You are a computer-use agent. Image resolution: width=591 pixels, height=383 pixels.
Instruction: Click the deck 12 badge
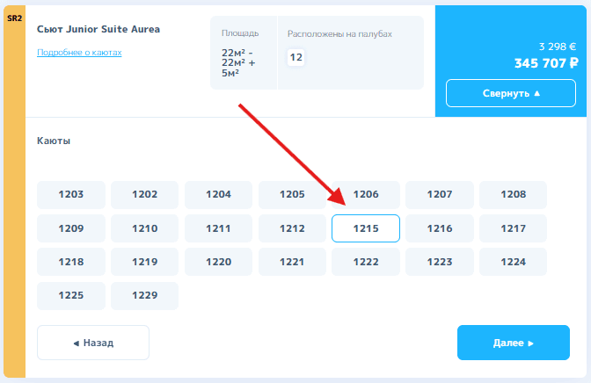(x=296, y=58)
